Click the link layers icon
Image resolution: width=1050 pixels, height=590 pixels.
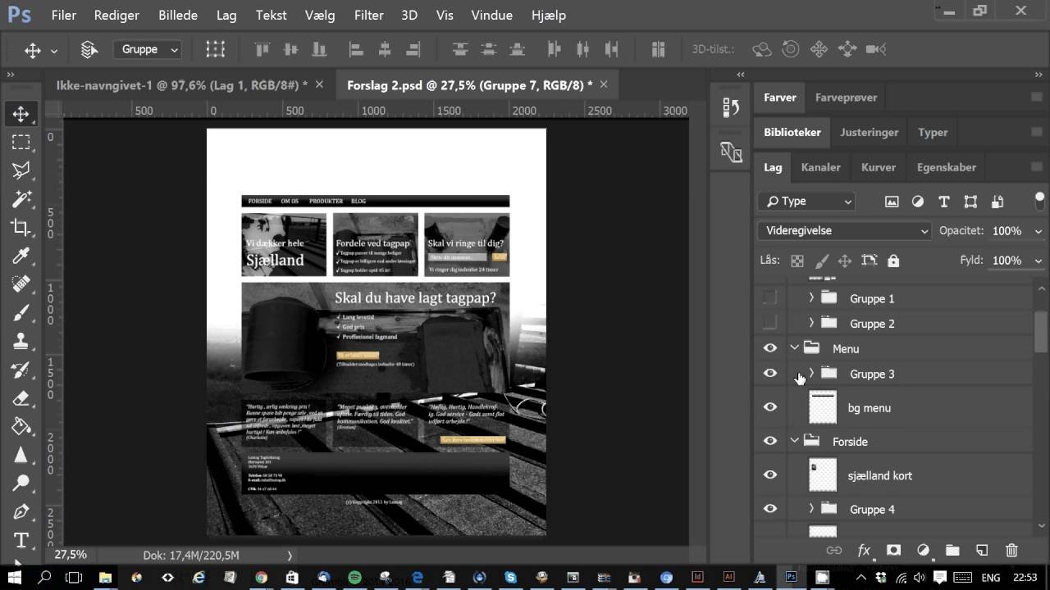(x=833, y=551)
